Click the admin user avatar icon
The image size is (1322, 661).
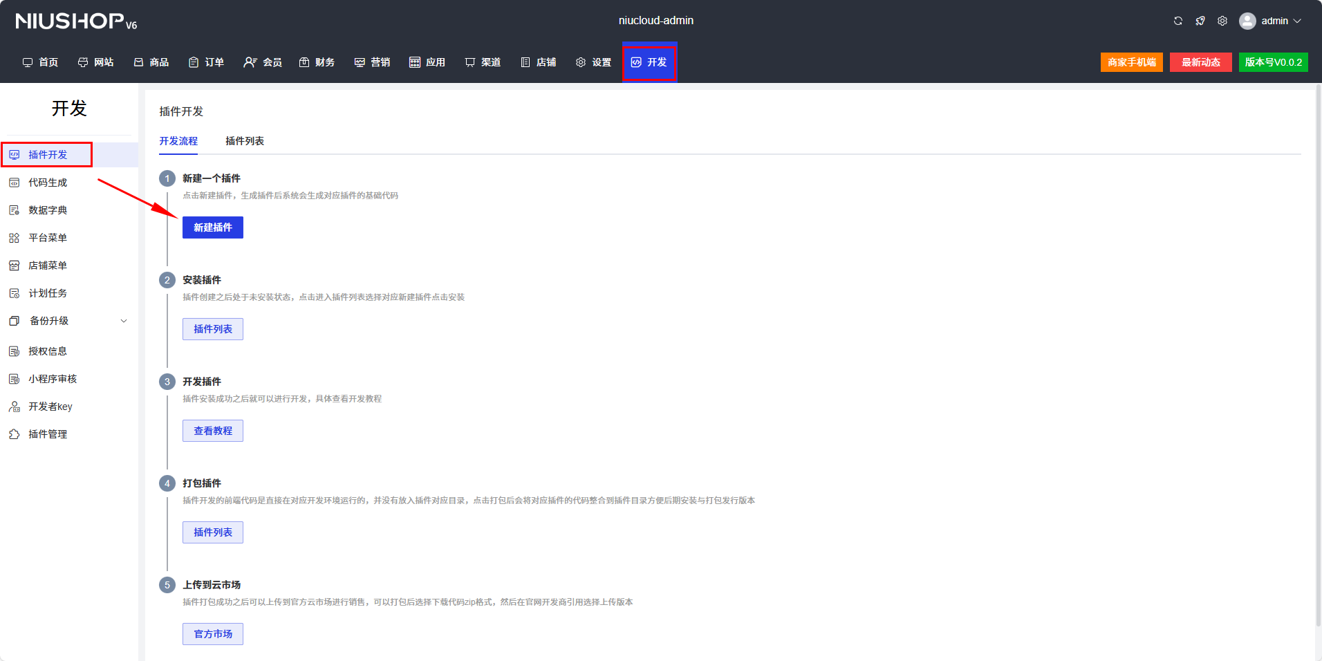pos(1247,21)
